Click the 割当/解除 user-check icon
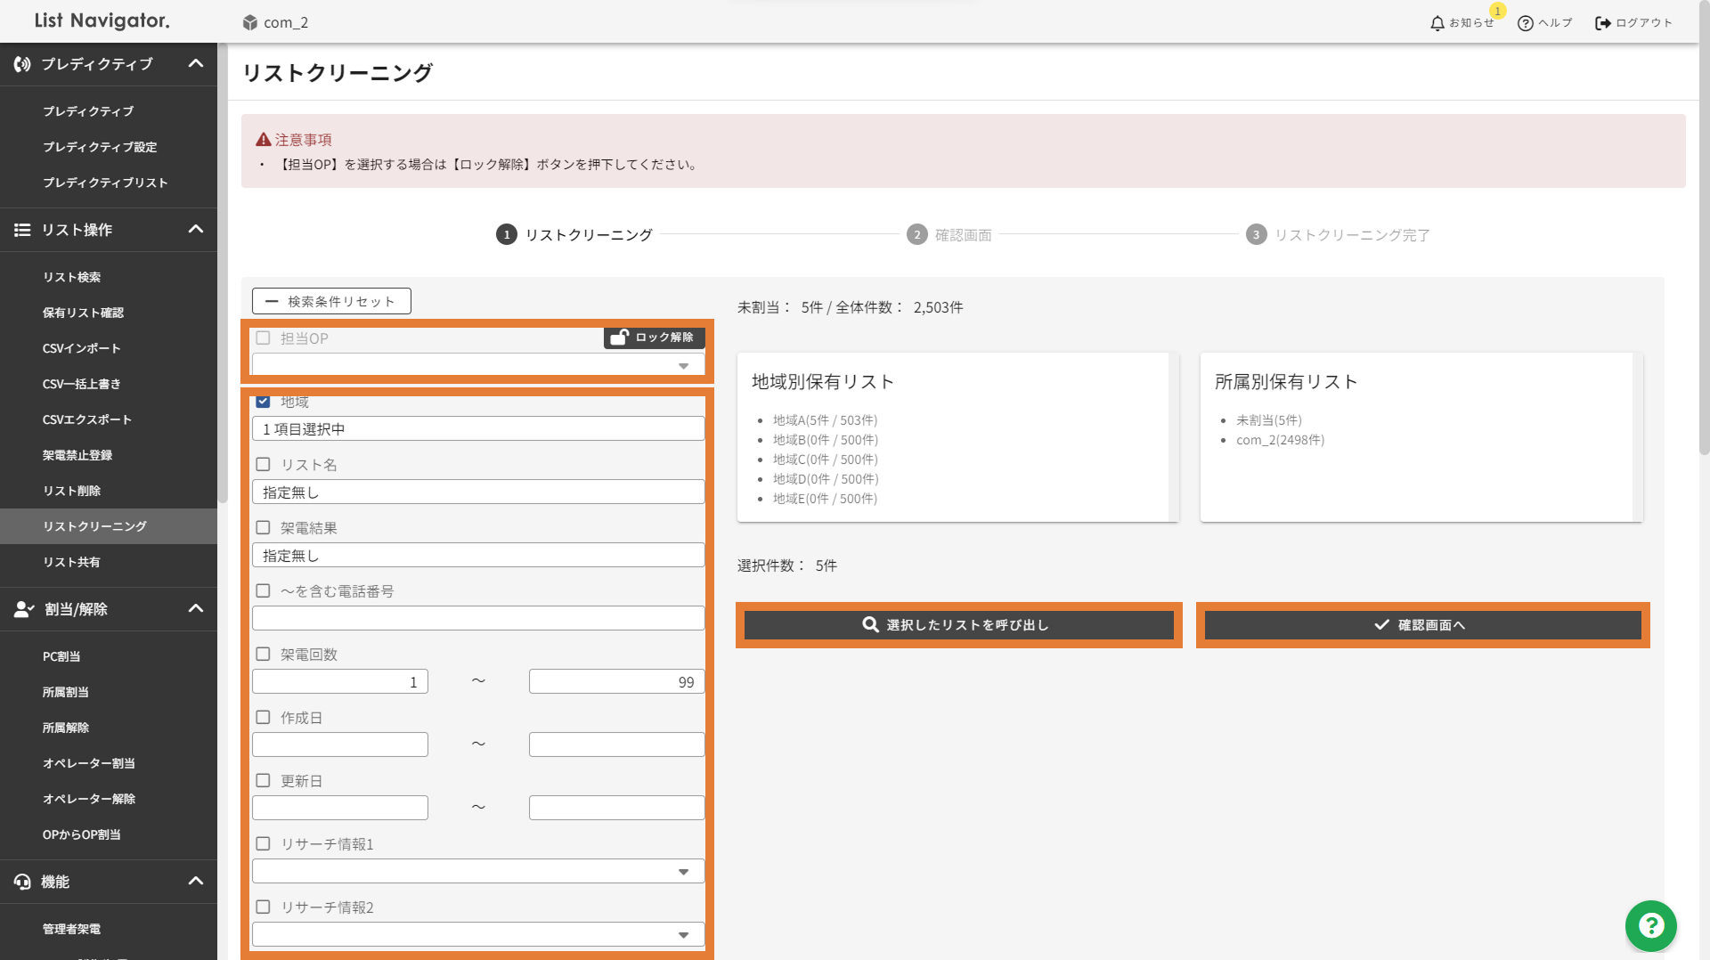This screenshot has width=1710, height=960. (x=24, y=609)
